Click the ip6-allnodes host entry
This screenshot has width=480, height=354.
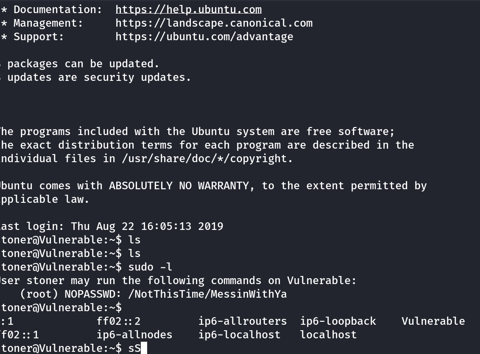[x=134, y=335]
